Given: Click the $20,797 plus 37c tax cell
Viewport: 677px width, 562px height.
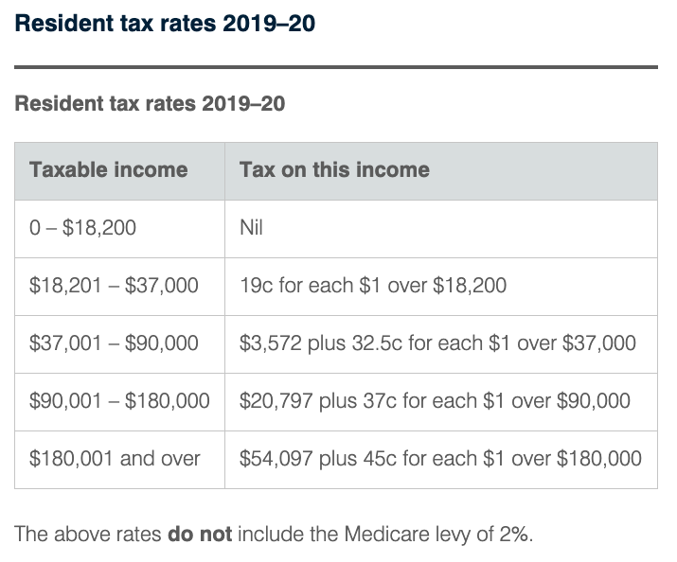Looking at the screenshot, I should point(435,401).
